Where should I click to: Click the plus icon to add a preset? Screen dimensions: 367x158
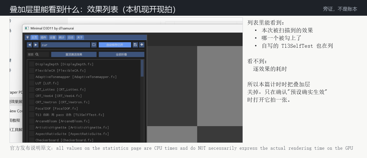coord(142,45)
